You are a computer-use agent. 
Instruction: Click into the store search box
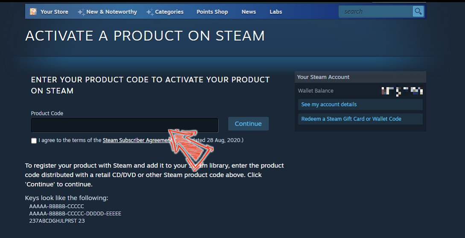(376, 12)
